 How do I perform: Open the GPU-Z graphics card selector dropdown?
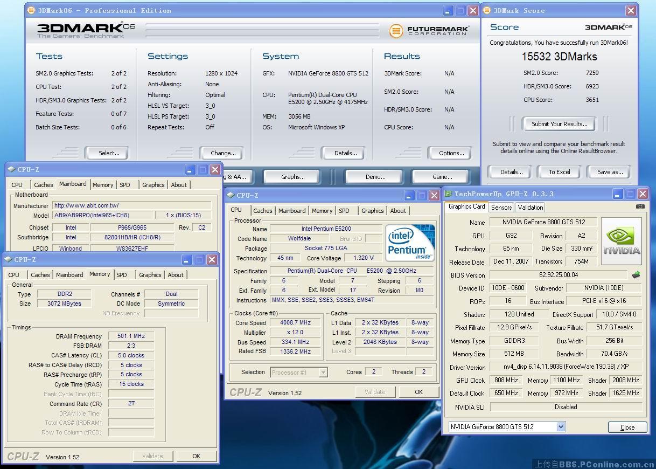561,426
